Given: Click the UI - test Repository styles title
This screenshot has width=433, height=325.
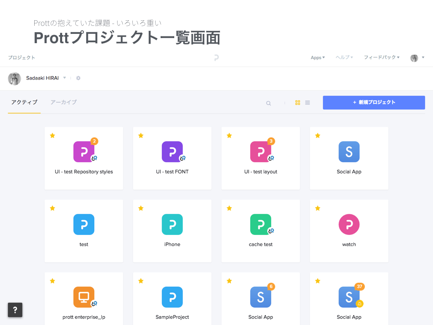Looking at the screenshot, I should (x=84, y=172).
